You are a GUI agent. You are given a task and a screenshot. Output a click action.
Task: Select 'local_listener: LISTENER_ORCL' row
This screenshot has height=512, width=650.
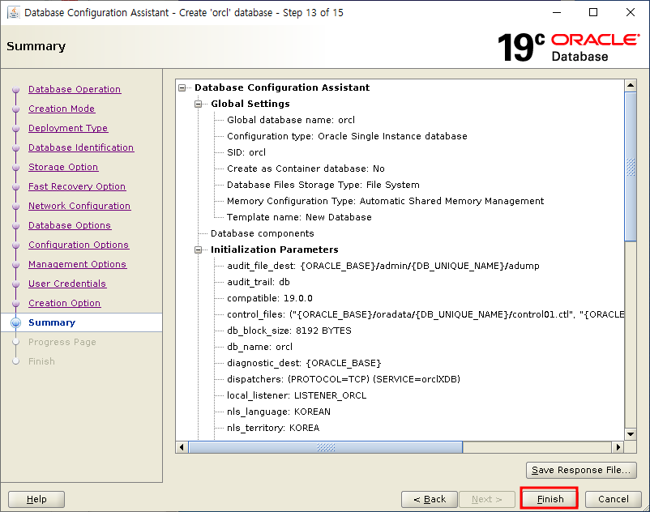click(297, 395)
